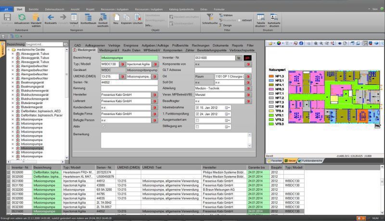Open 1. Funktionsprüfung date picker dropdown

coord(228,114)
